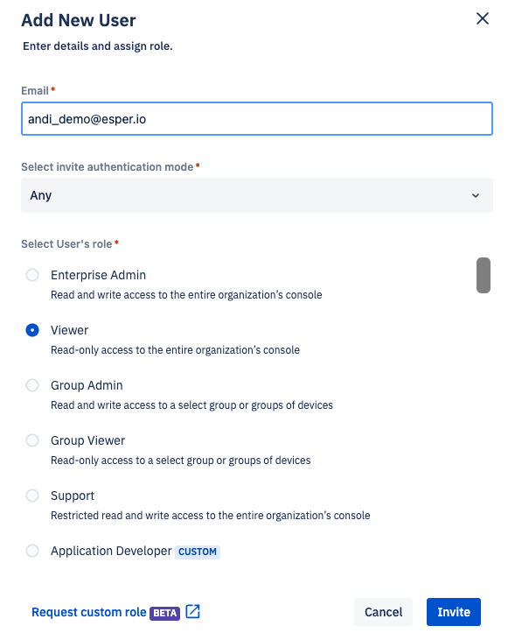The height and width of the screenshot is (633, 515).
Task: Click the Support role label text
Action: coord(73,496)
